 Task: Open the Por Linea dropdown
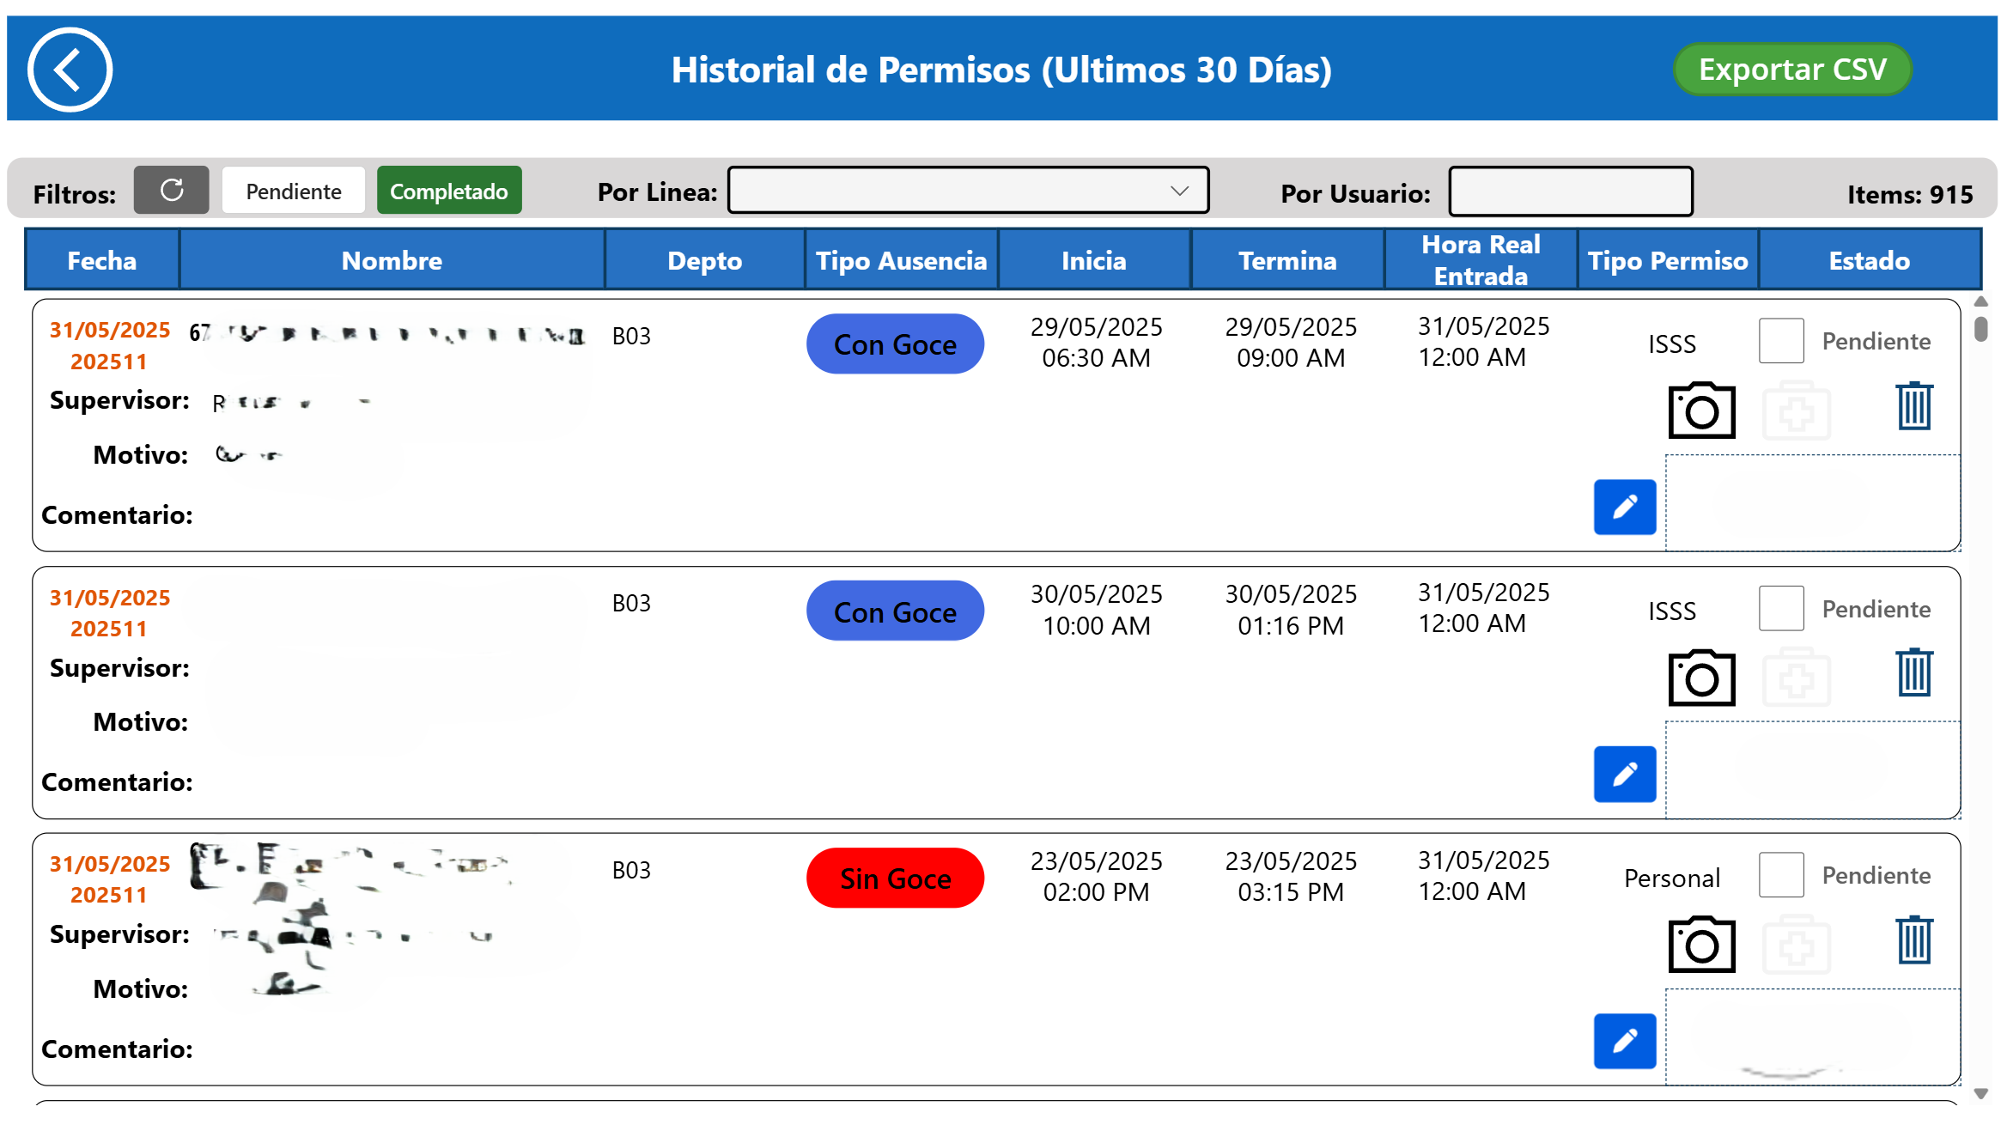967,190
